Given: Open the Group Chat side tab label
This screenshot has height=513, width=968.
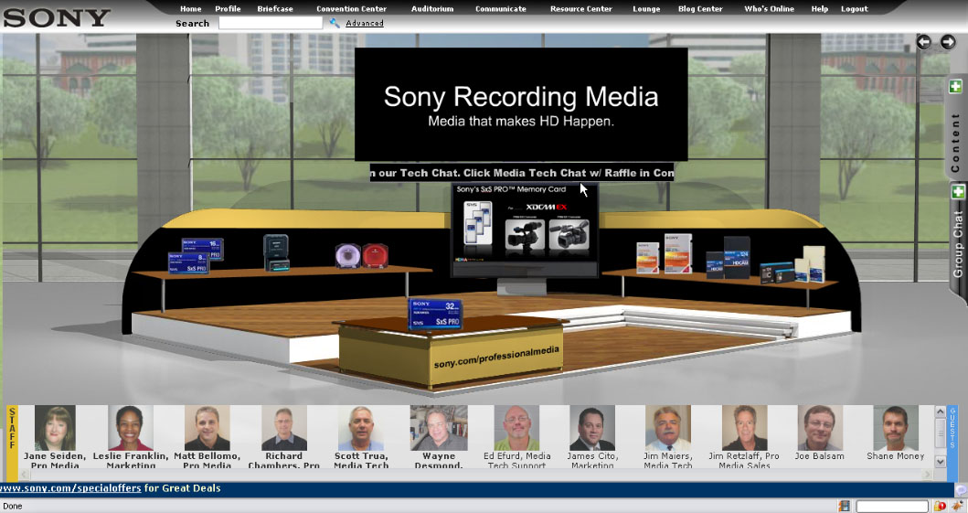Looking at the screenshot, I should tap(958, 244).
